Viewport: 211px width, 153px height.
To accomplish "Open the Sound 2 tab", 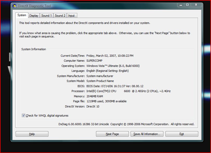I will 60,16.
